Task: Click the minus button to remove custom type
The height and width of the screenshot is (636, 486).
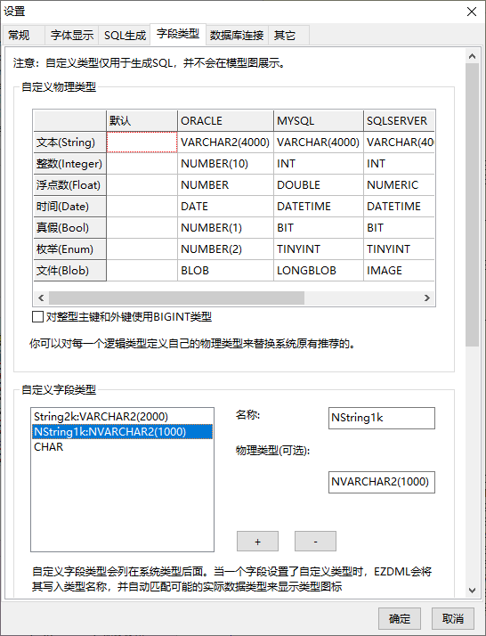Action: [315, 542]
